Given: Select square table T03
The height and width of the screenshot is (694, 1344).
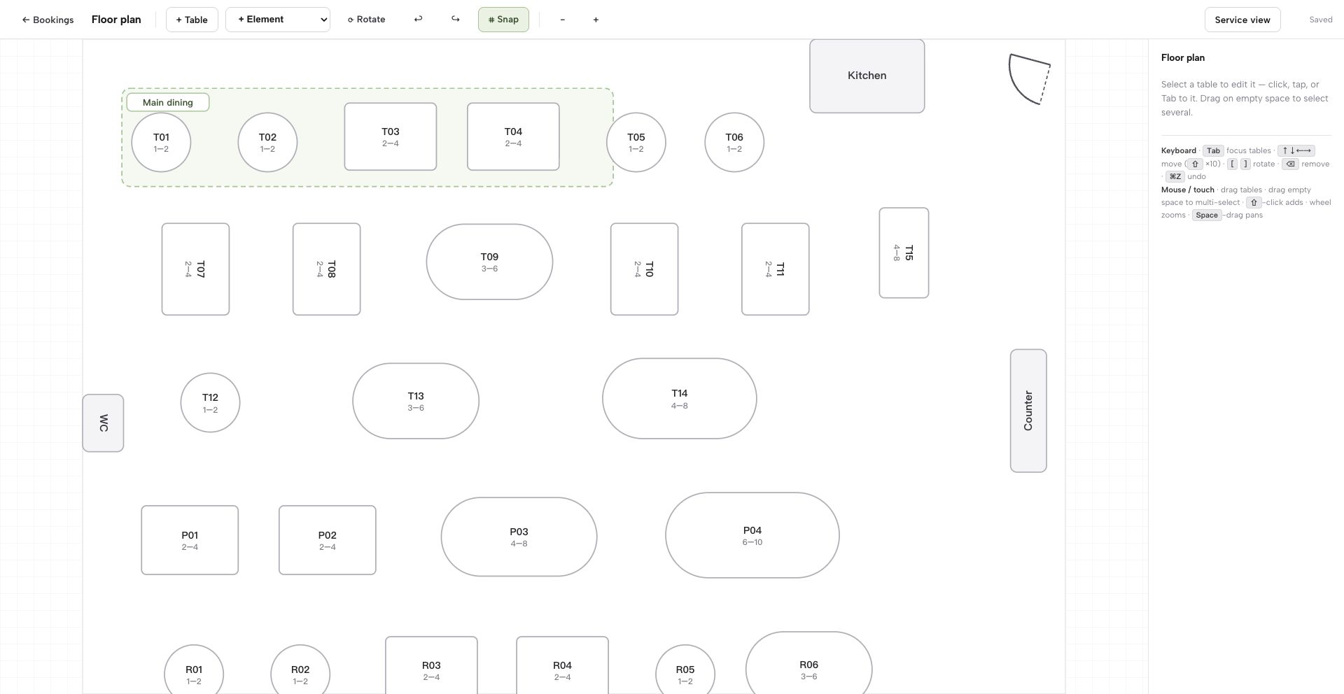Looking at the screenshot, I should [391, 136].
